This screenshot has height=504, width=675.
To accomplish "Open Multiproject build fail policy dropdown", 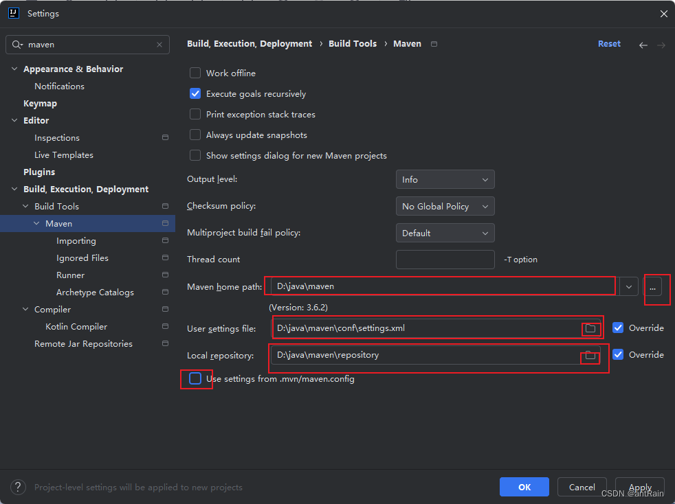I will point(445,233).
